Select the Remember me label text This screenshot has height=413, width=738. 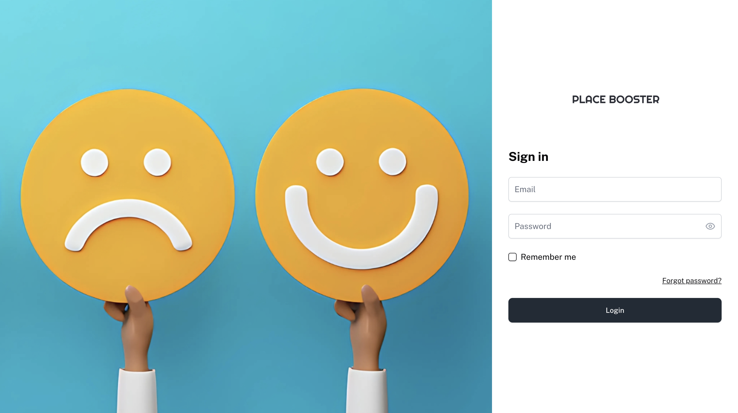[x=548, y=257]
